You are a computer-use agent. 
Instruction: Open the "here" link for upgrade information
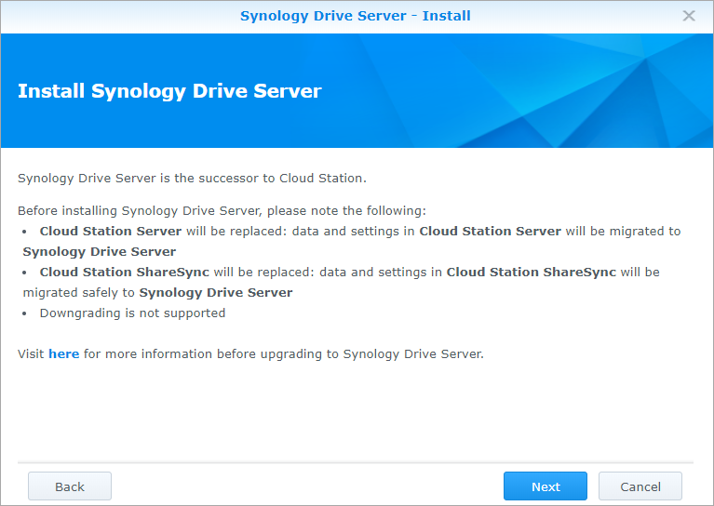pyautogui.click(x=63, y=354)
